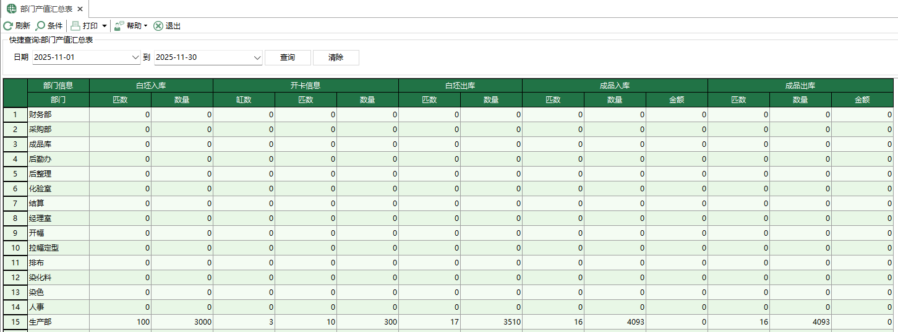Open the 条件 search conditions tool

[41, 26]
